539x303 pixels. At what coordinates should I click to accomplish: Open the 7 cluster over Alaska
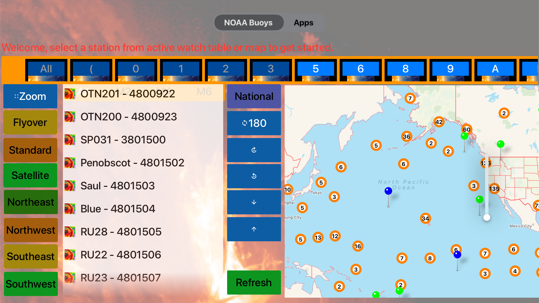(410, 98)
